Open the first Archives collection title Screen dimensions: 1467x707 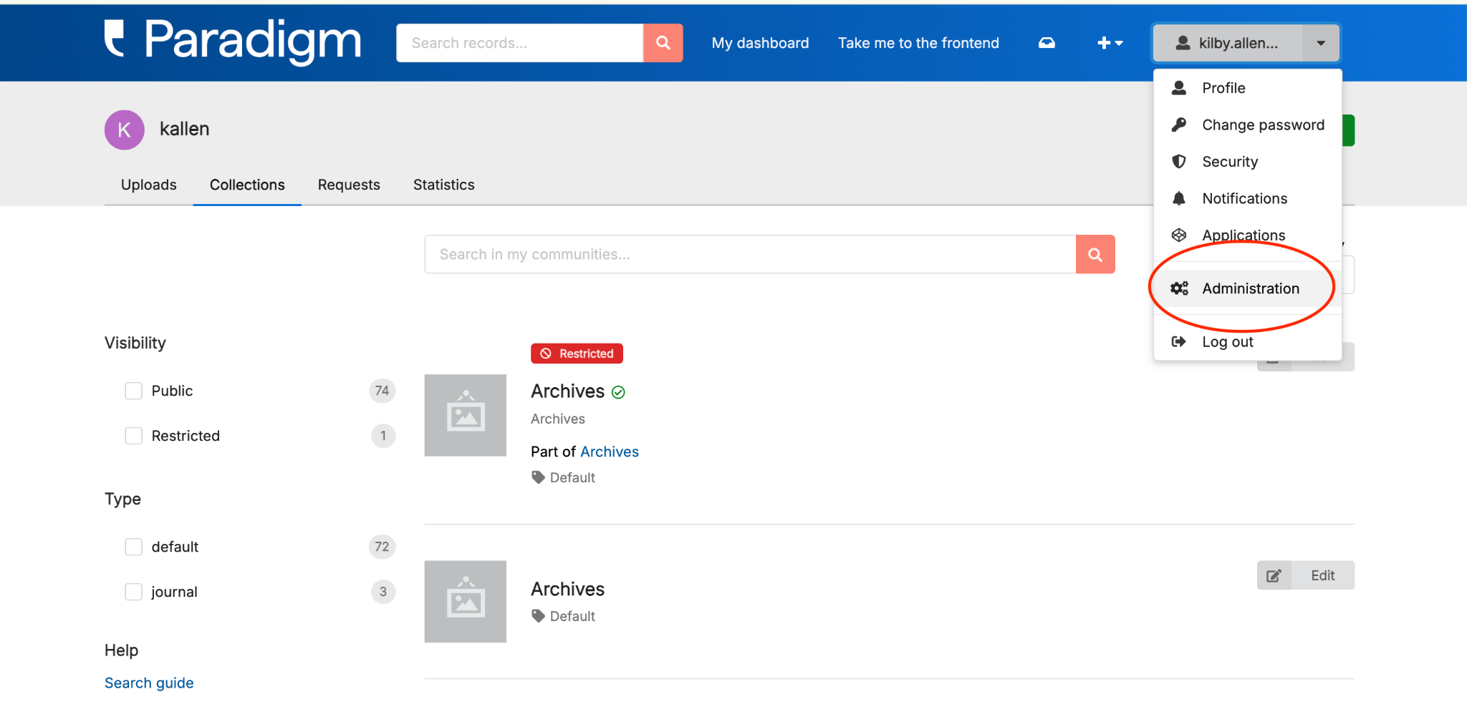point(567,391)
